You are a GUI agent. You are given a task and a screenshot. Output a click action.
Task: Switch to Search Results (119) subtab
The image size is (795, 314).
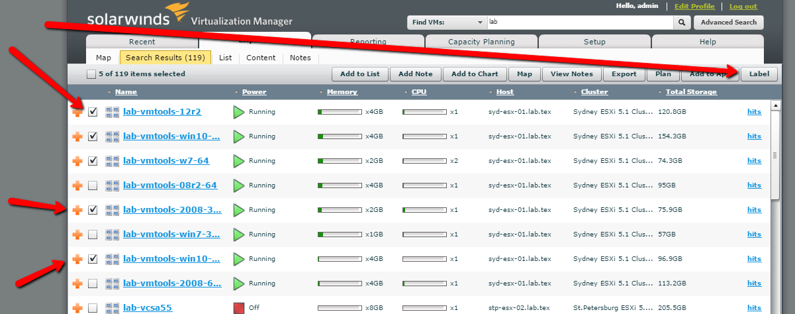165,58
